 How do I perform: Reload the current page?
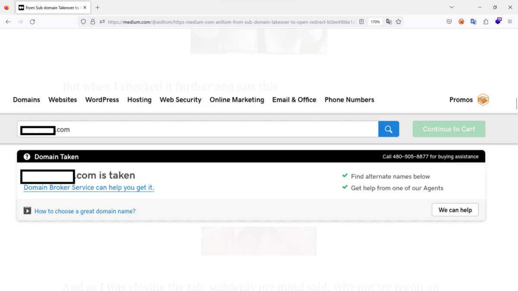32,22
